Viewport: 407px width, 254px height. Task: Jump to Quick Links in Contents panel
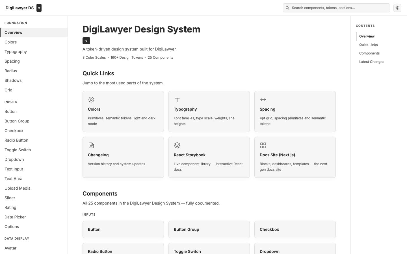368,45
